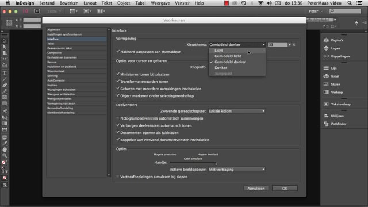The height and width of the screenshot is (207, 368).
Task: Open the Bewerken menu
Action: click(69, 3)
